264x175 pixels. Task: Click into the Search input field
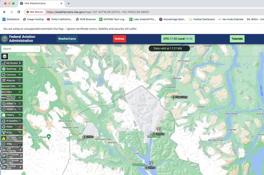click(18, 49)
